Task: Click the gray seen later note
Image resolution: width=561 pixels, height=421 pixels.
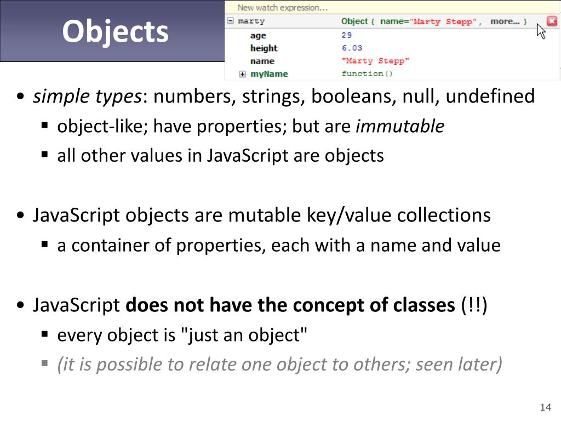Action: (279, 365)
